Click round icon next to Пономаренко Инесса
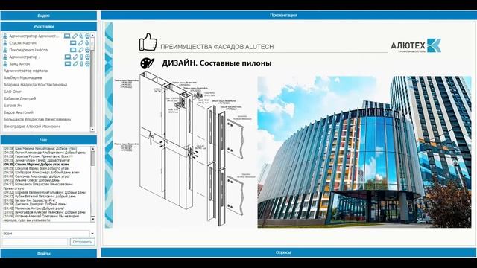 tap(87, 50)
